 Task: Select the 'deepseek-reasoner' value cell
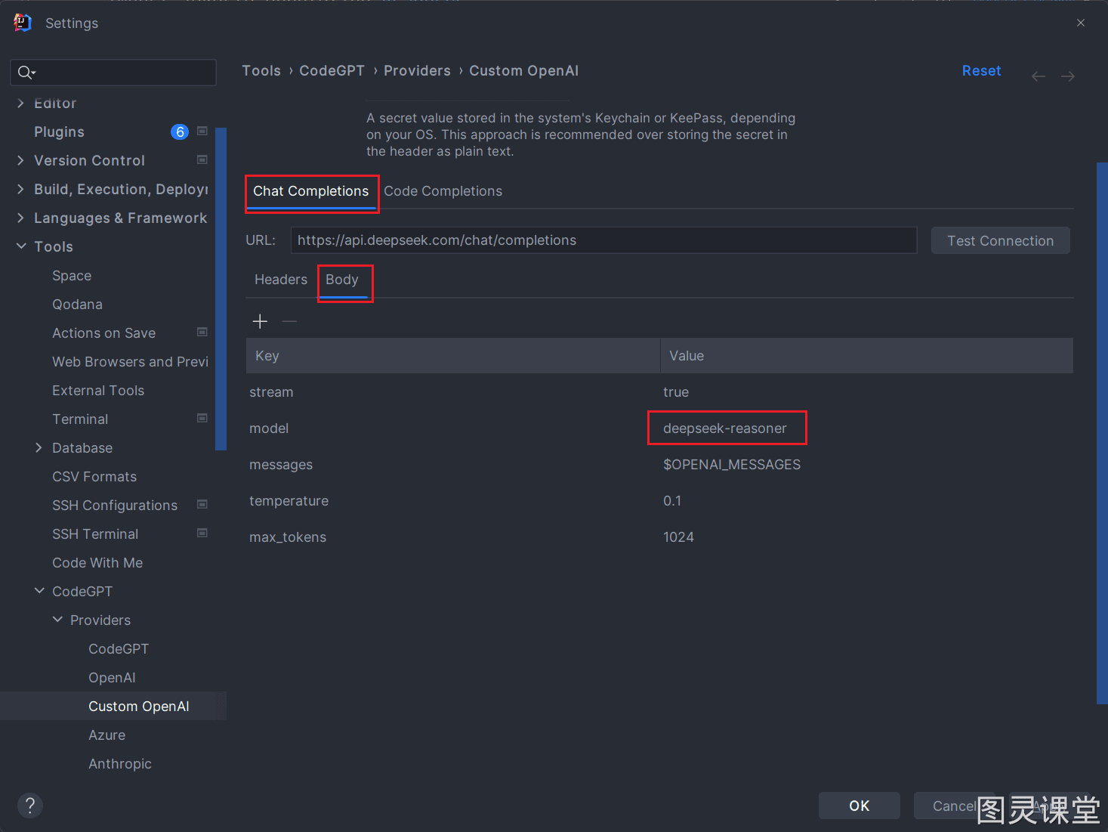725,428
